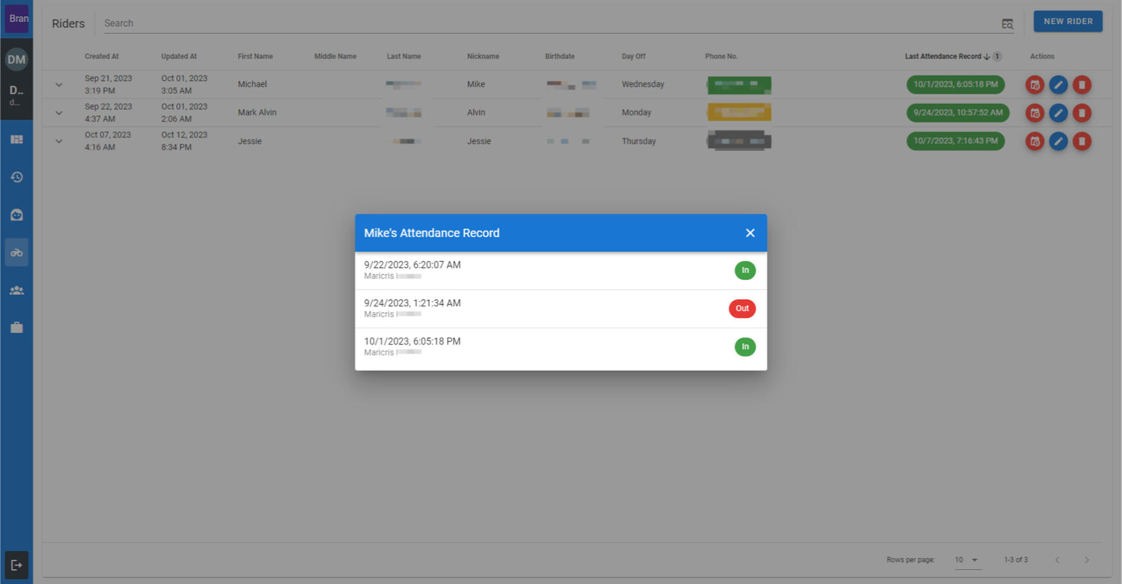Sort by Created At column header
1122x584 pixels.
pos(101,56)
